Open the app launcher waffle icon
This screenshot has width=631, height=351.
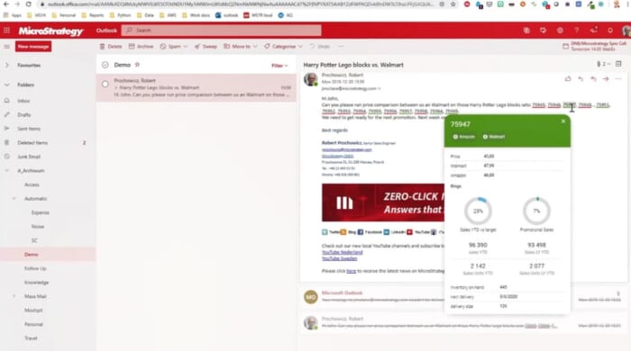(6, 31)
